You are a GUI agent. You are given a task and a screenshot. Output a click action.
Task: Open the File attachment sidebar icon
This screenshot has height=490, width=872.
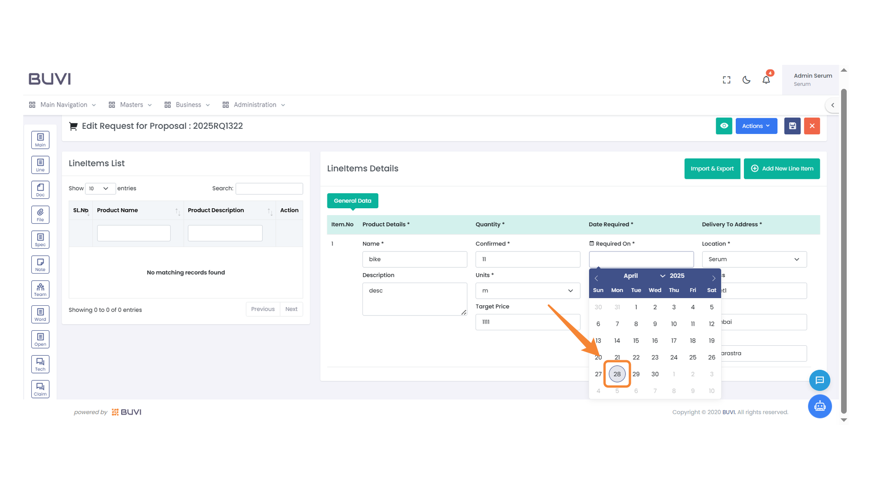(x=40, y=215)
